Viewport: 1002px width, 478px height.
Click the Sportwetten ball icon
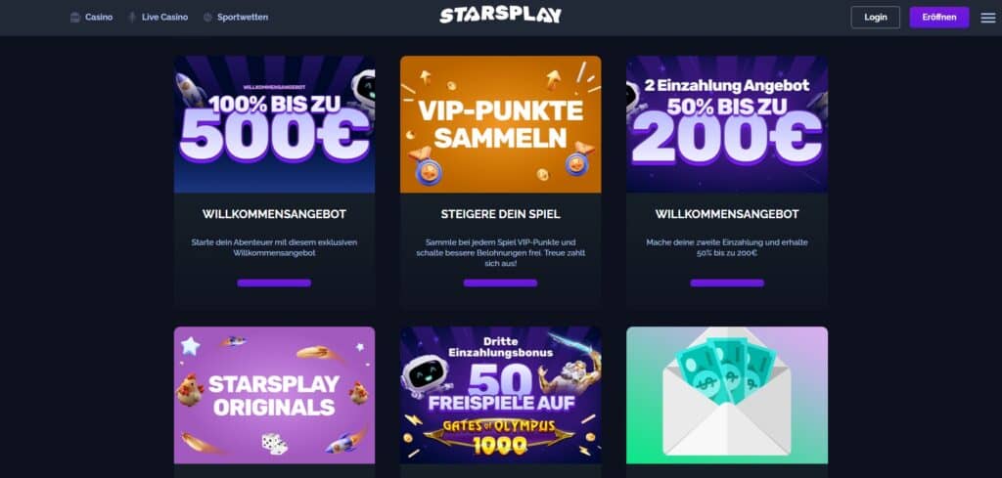(x=207, y=18)
